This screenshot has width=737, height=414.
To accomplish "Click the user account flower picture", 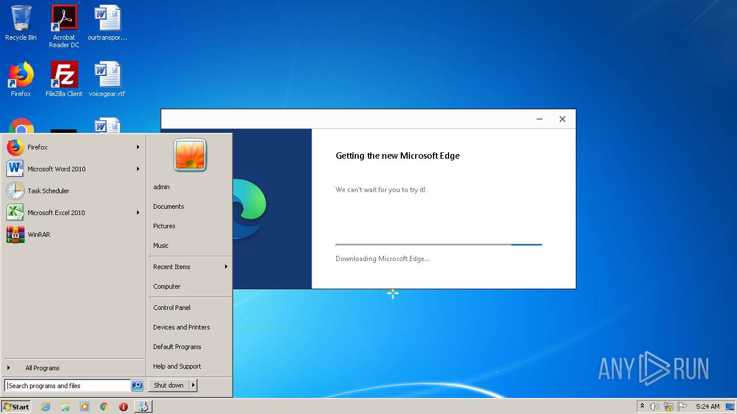I will coord(190,155).
